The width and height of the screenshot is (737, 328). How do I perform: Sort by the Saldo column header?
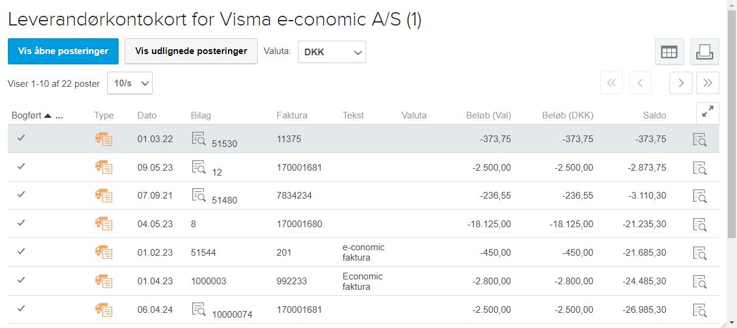tap(654, 115)
